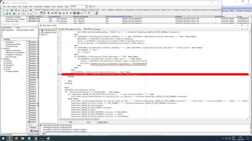
Task: Open the Database menu
Action: (47, 7)
